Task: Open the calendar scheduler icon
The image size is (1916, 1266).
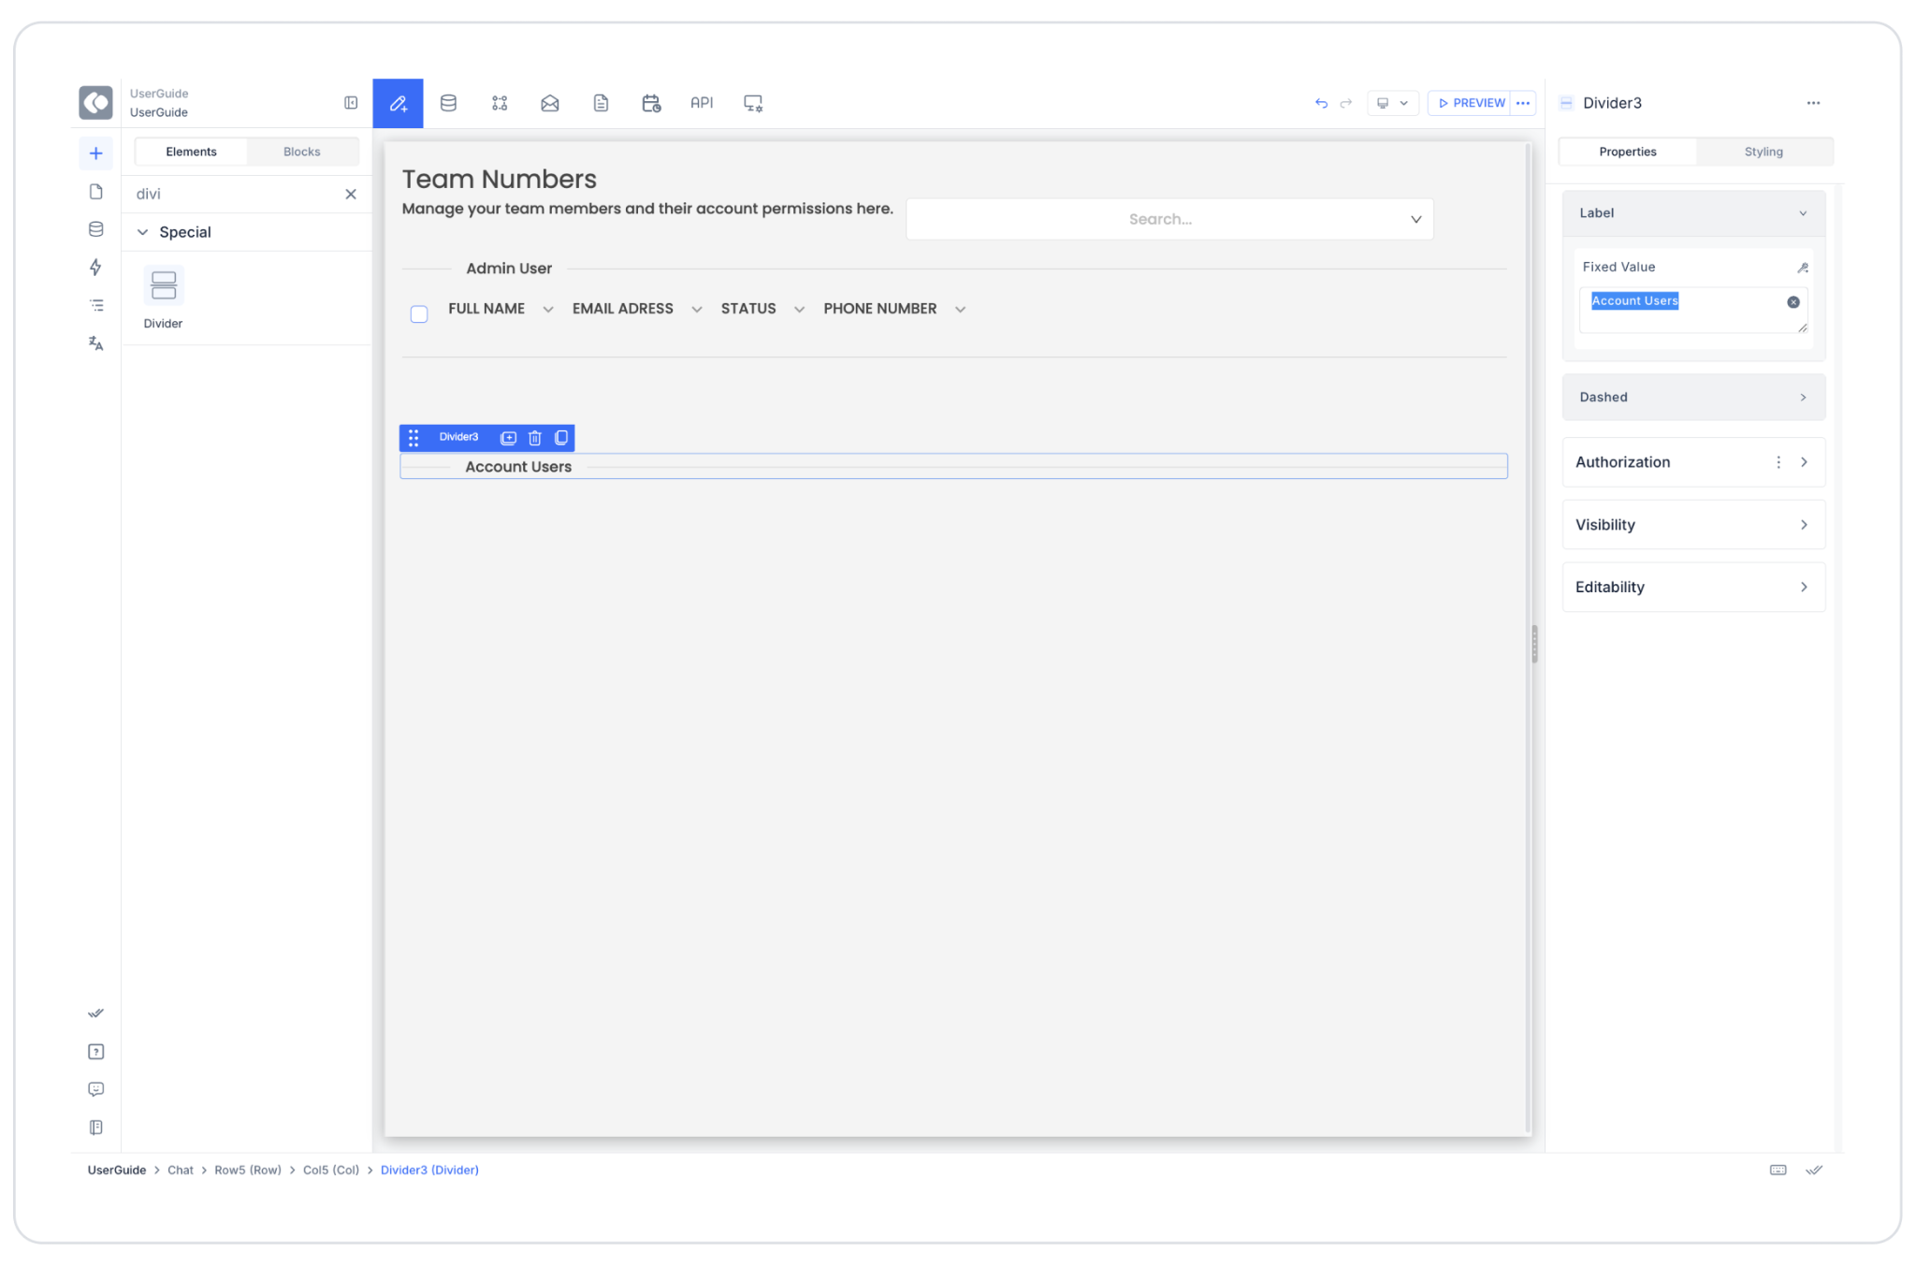Action: pyautogui.click(x=651, y=103)
